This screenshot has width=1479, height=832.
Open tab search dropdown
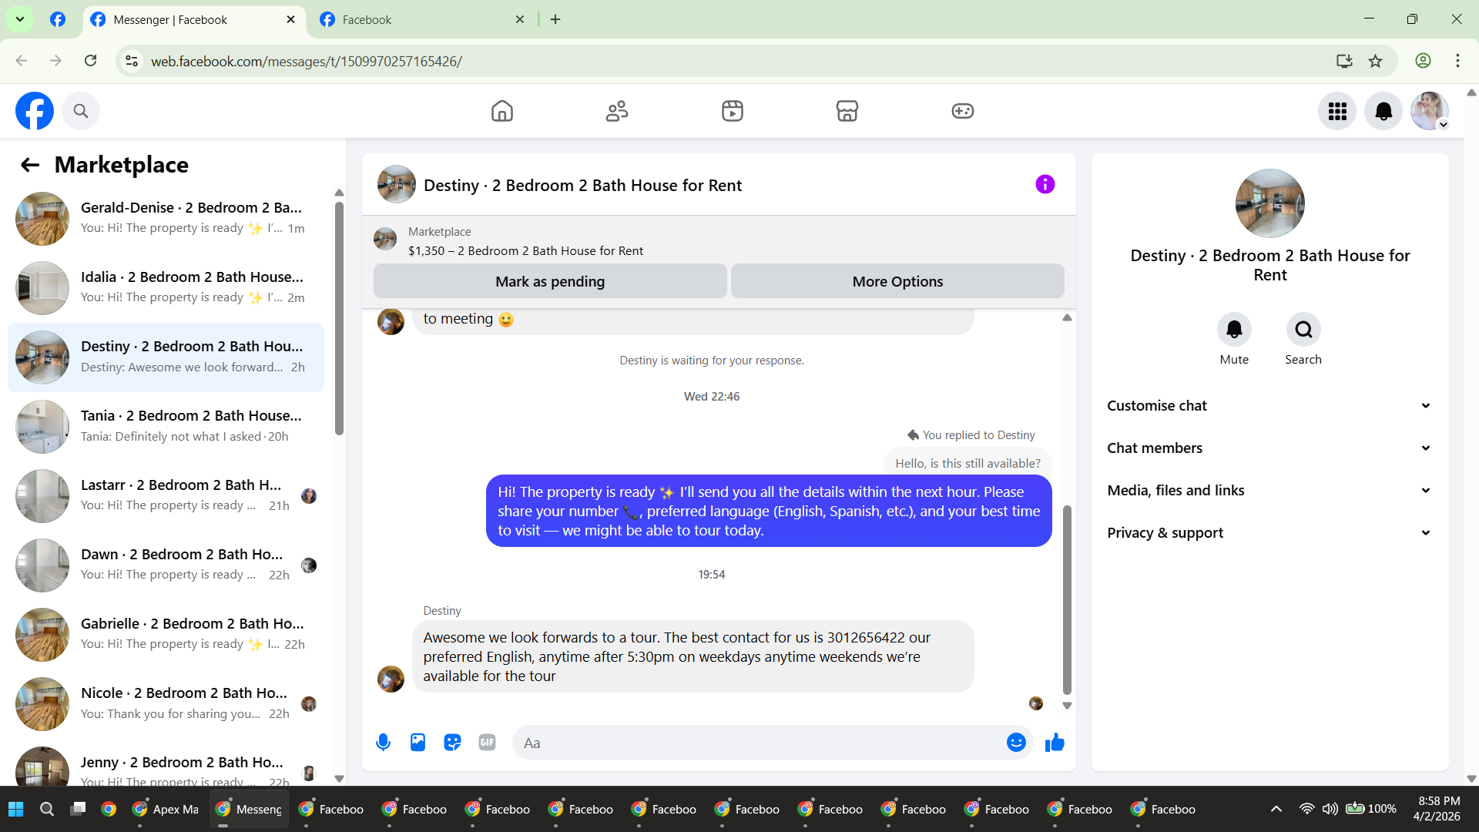pos(20,20)
